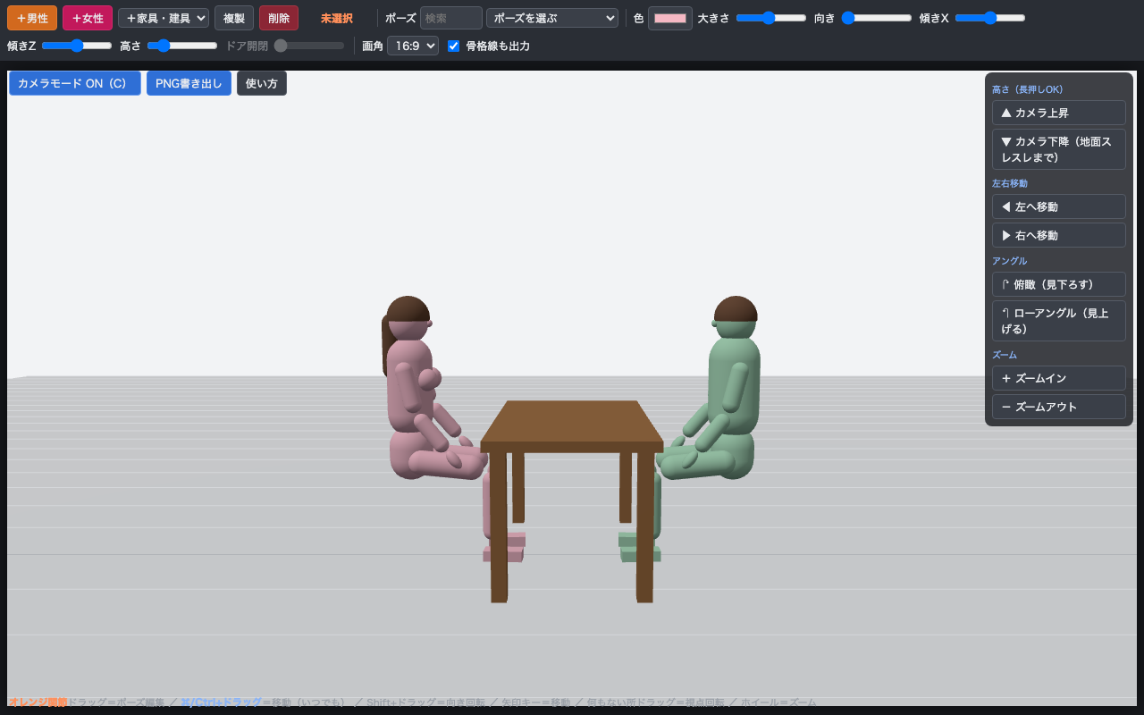The width and height of the screenshot is (1144, 715).
Task: Adjust the 傾きZ tilt slider
Action: tap(77, 46)
